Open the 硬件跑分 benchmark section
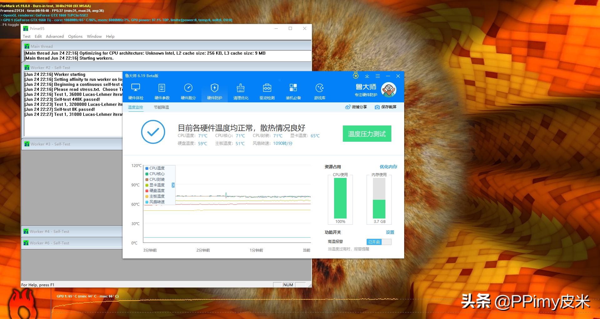The height and width of the screenshot is (319, 600). tap(188, 91)
